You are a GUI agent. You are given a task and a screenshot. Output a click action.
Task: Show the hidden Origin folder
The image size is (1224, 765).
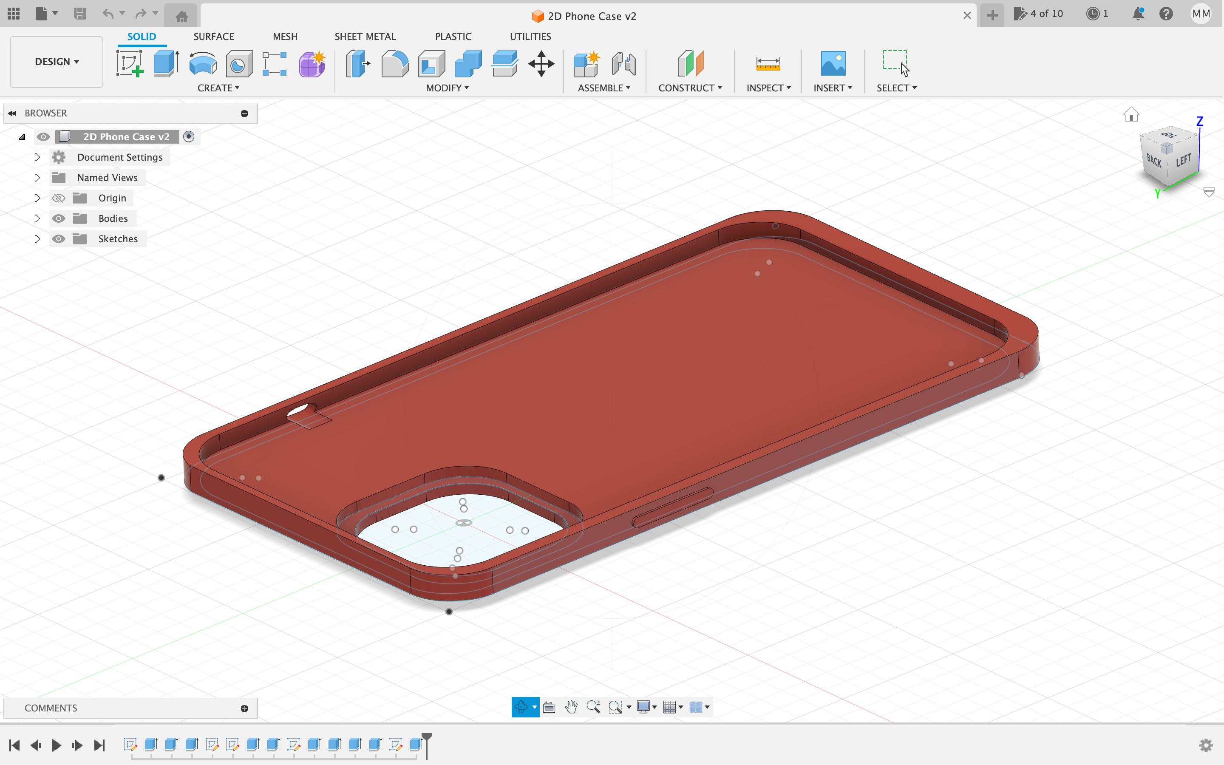(x=59, y=198)
